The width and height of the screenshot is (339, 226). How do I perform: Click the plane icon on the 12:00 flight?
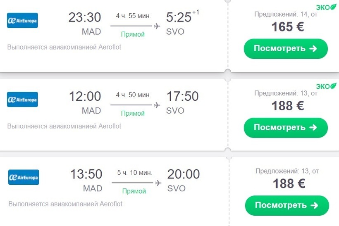click(x=157, y=105)
